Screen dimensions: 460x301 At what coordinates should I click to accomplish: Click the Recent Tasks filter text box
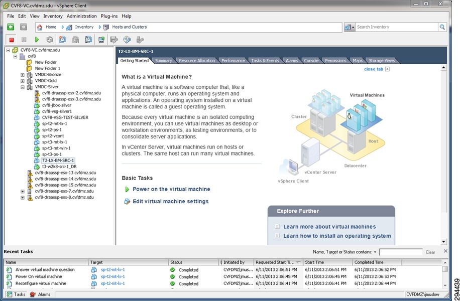point(401,252)
